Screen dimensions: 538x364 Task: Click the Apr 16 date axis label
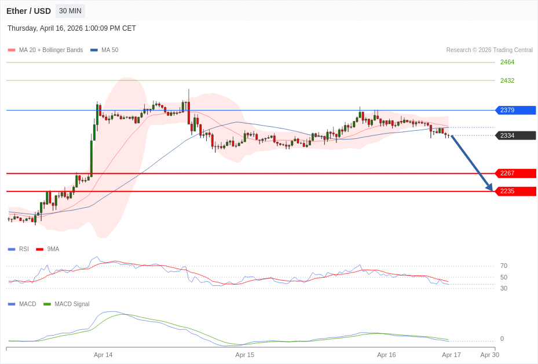386,355
